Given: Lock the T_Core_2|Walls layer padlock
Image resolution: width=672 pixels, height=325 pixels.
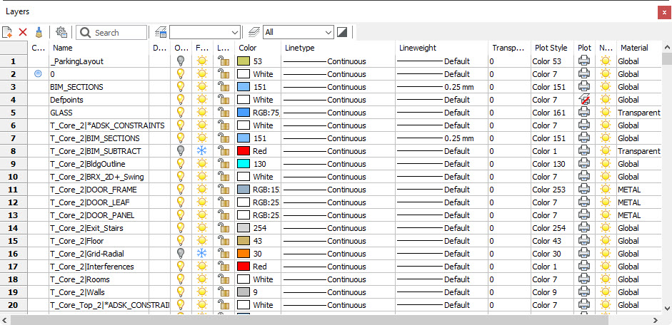Looking at the screenshot, I should tap(224, 292).
